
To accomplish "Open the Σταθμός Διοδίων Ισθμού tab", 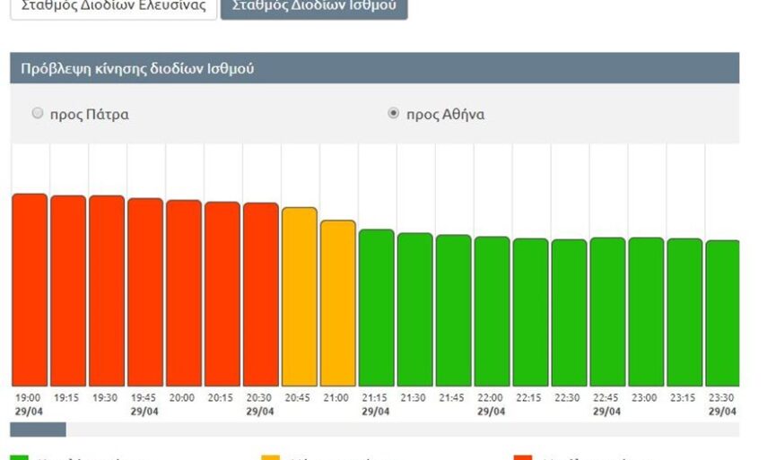I will pos(313,6).
